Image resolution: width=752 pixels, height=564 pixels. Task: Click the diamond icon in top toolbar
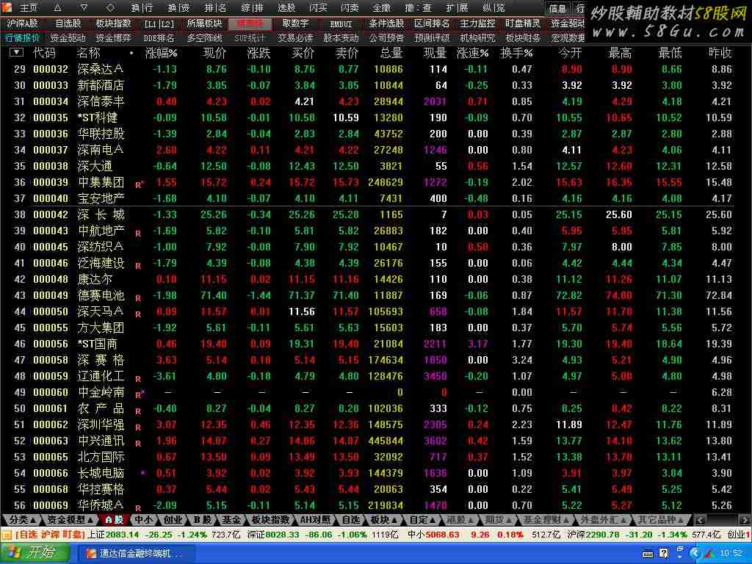(110, 7)
